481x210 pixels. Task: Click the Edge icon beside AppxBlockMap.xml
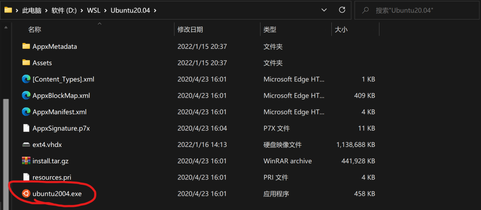coord(26,96)
